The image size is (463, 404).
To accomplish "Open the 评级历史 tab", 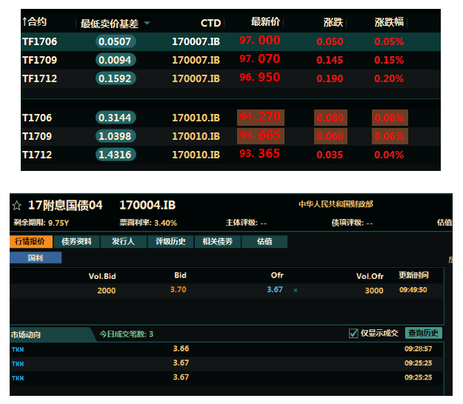I will coord(170,241).
